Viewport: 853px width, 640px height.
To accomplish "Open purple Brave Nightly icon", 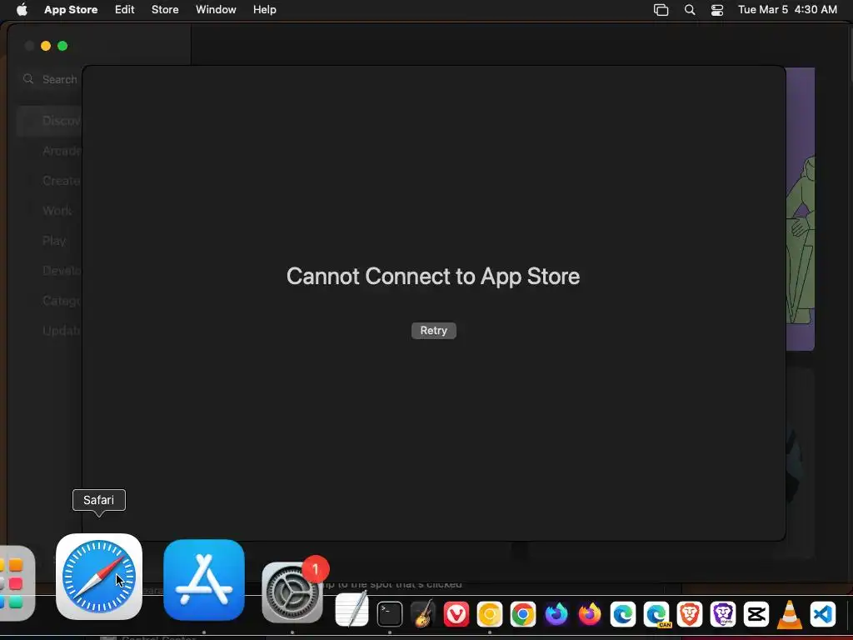I will pyautogui.click(x=723, y=614).
